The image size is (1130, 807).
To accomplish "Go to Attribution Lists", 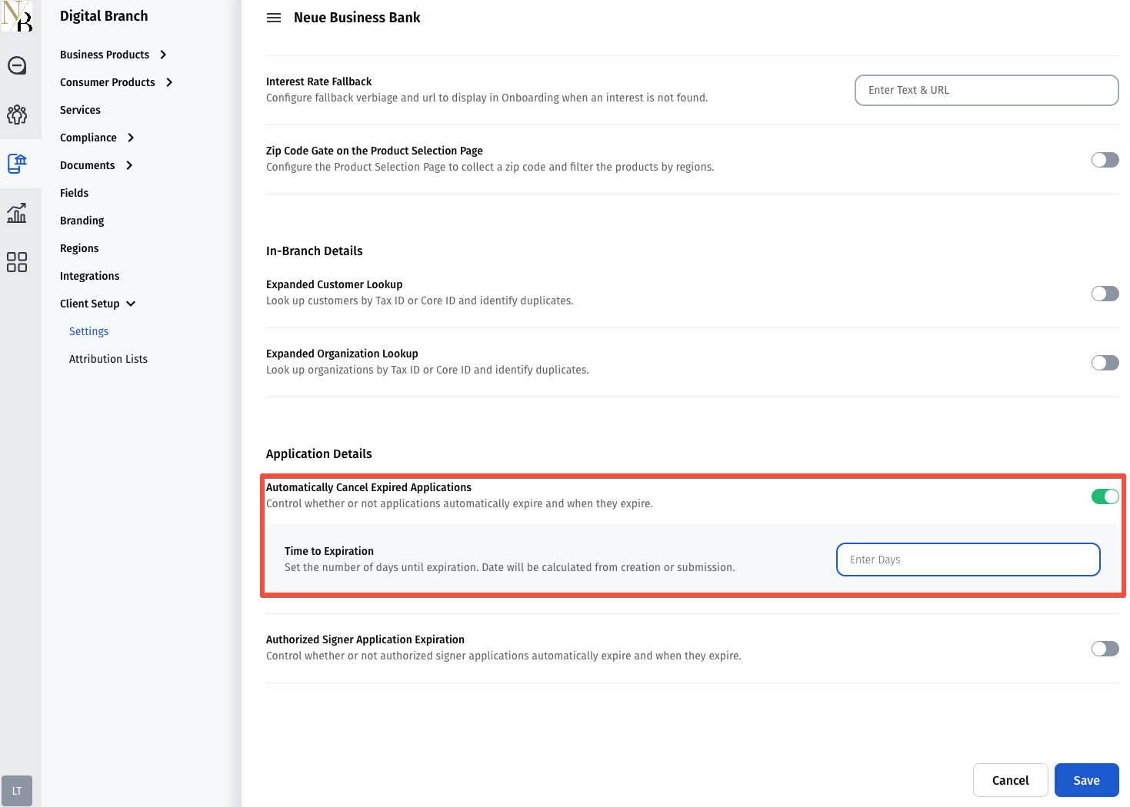I will click(108, 359).
